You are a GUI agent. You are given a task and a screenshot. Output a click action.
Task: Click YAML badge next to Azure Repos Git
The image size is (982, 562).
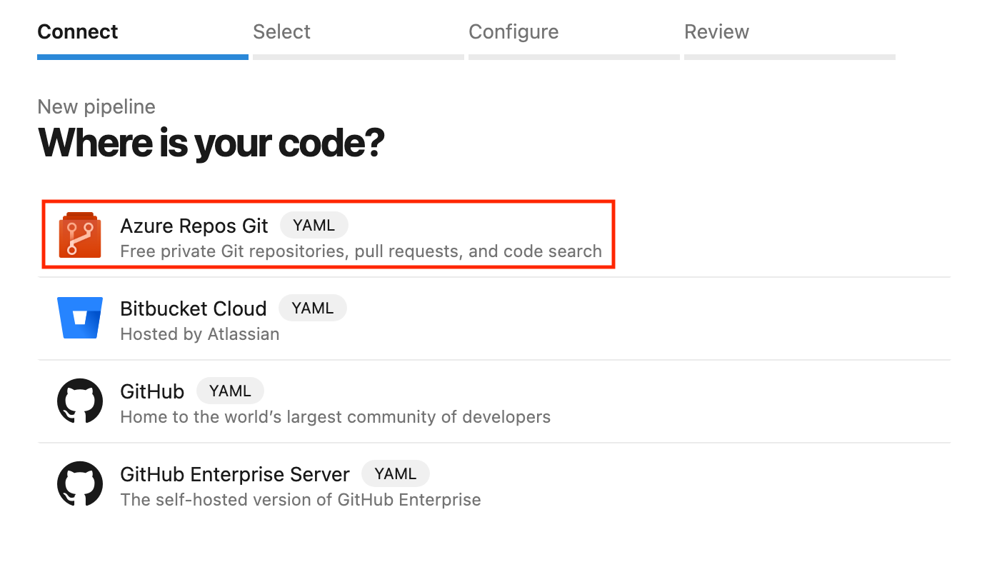point(314,225)
